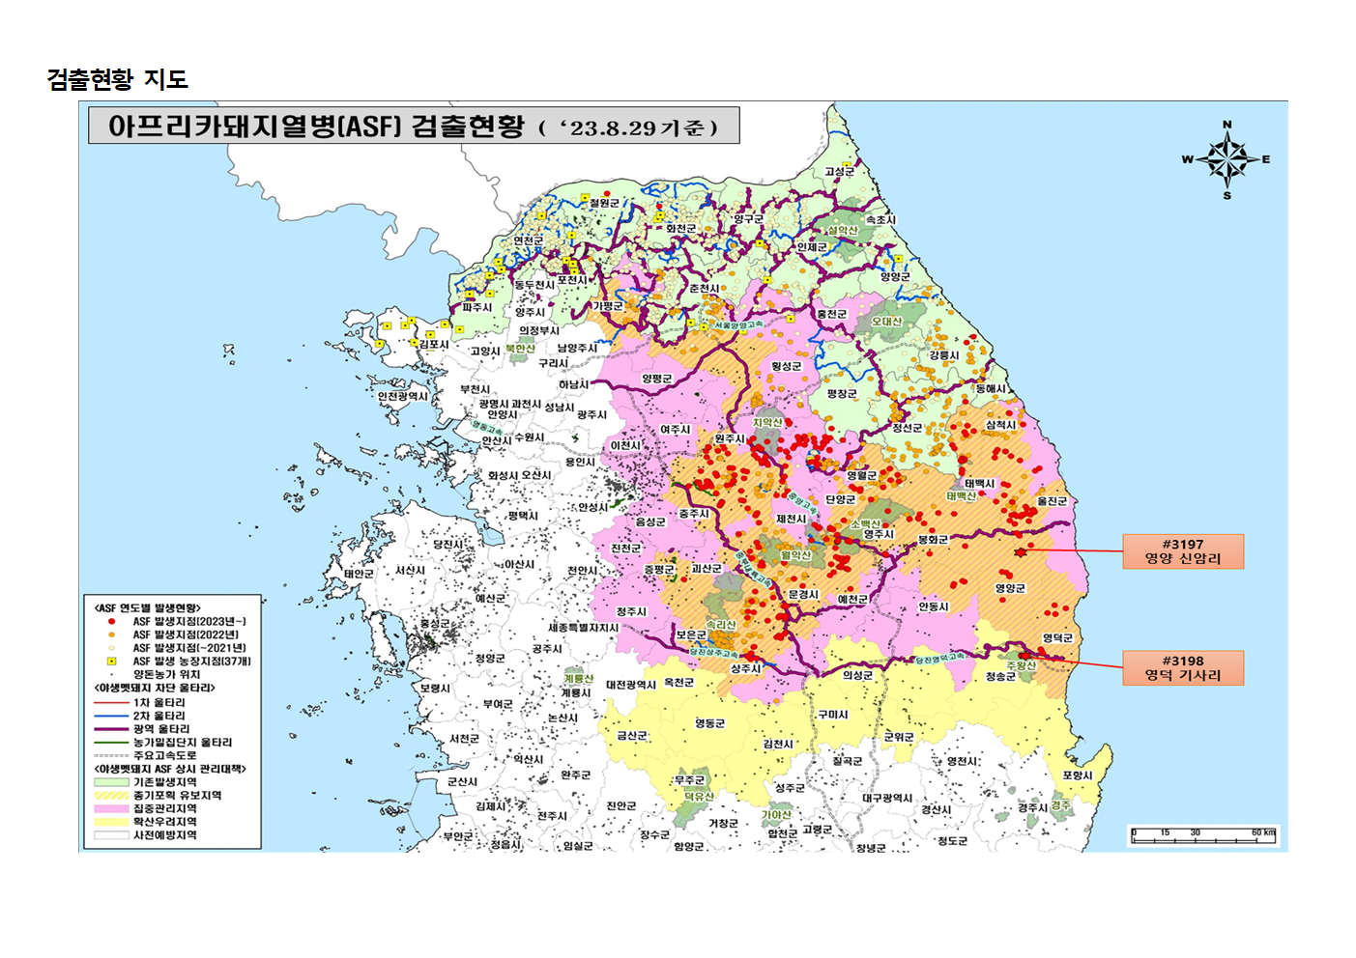Select the #3198 영덕 기사리 callout box
Screen dimensions: 1356x958
click(x=1182, y=668)
